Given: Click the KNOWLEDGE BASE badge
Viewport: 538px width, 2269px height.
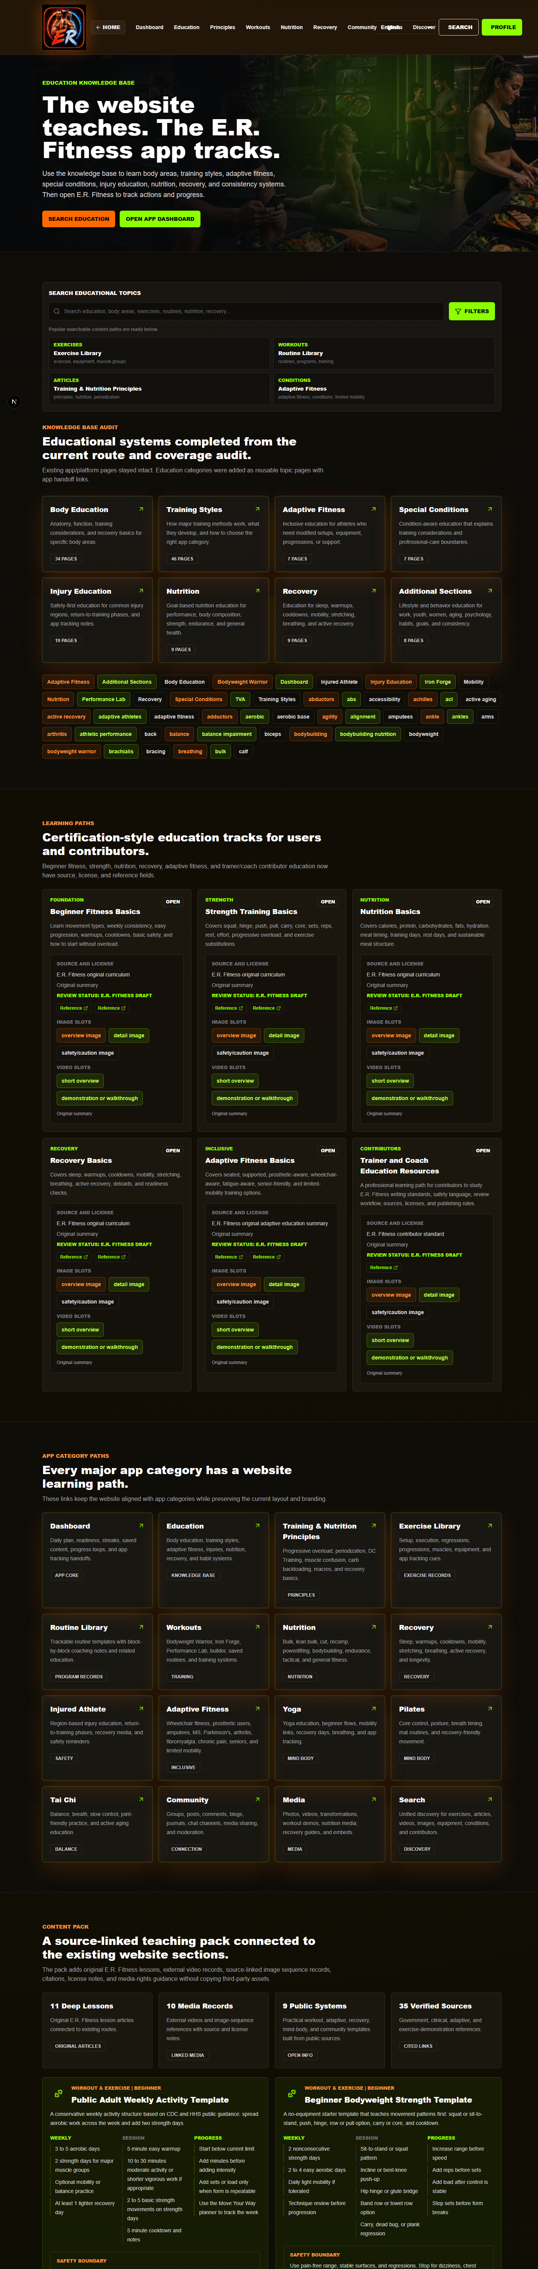Looking at the screenshot, I should click(x=193, y=1575).
